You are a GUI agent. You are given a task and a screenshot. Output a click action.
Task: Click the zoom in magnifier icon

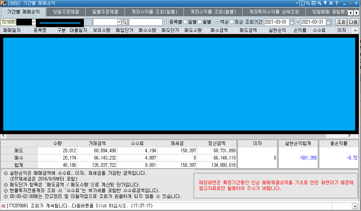coord(319,3)
